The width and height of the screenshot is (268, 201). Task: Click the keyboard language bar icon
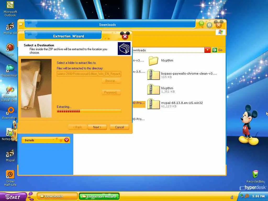click(232, 197)
